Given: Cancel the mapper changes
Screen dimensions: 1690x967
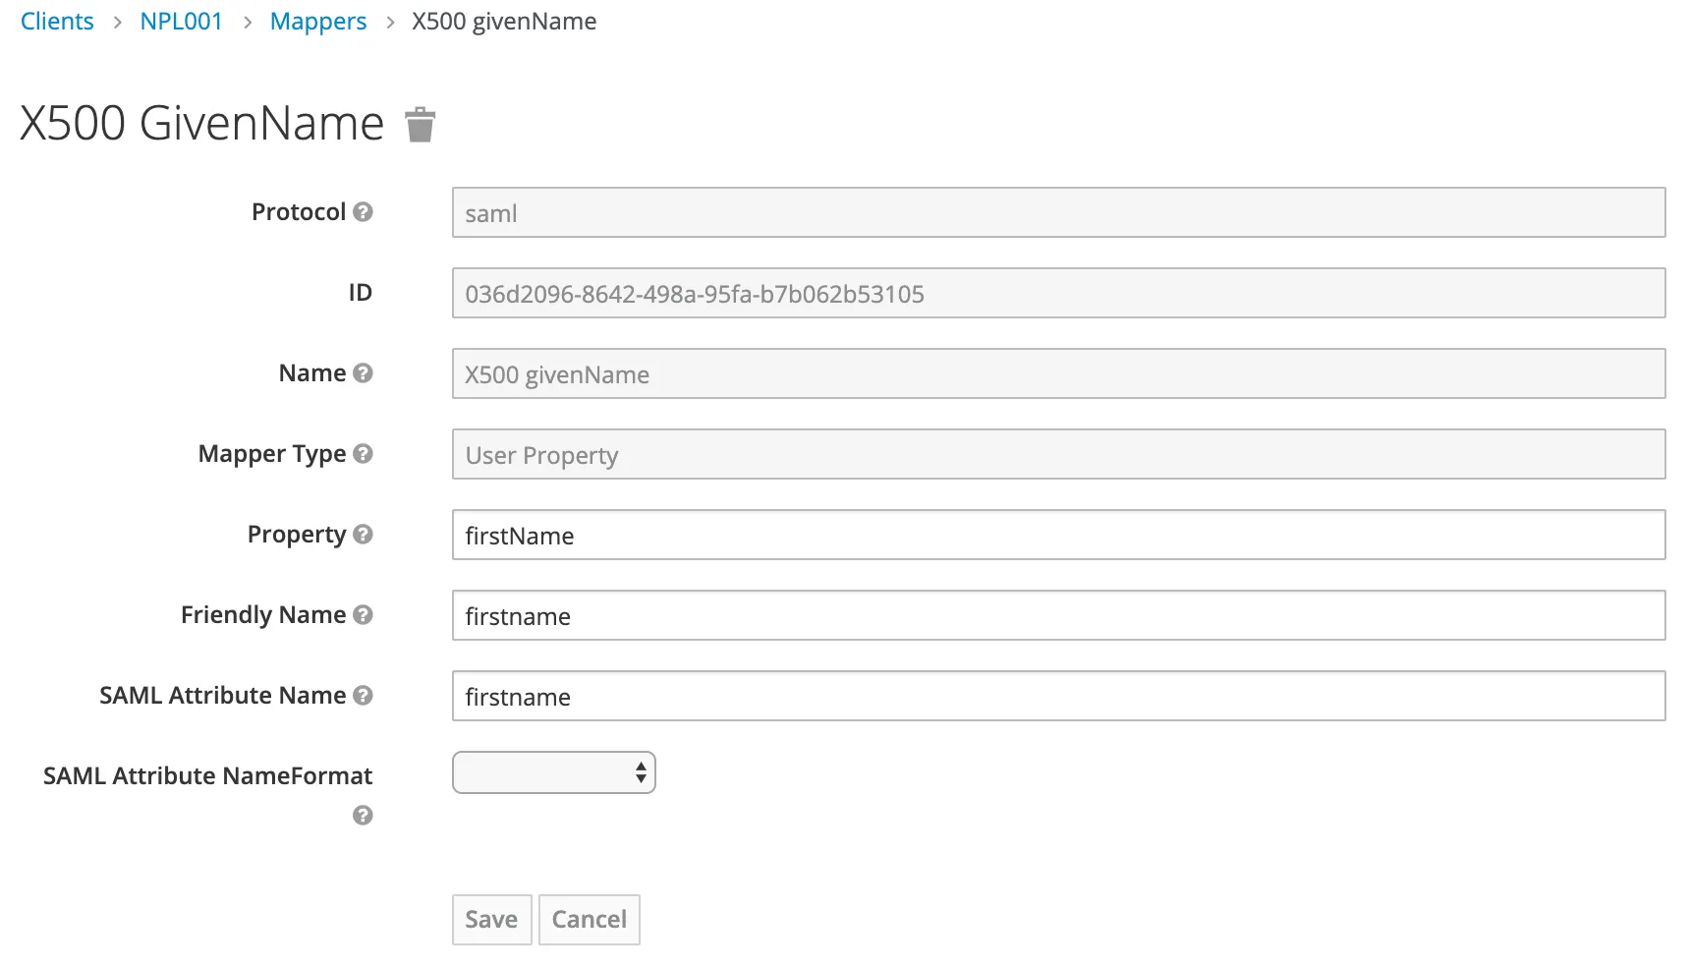Looking at the screenshot, I should click(589, 920).
